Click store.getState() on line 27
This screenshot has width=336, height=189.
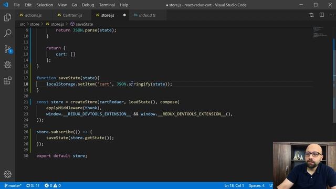coord(91,138)
